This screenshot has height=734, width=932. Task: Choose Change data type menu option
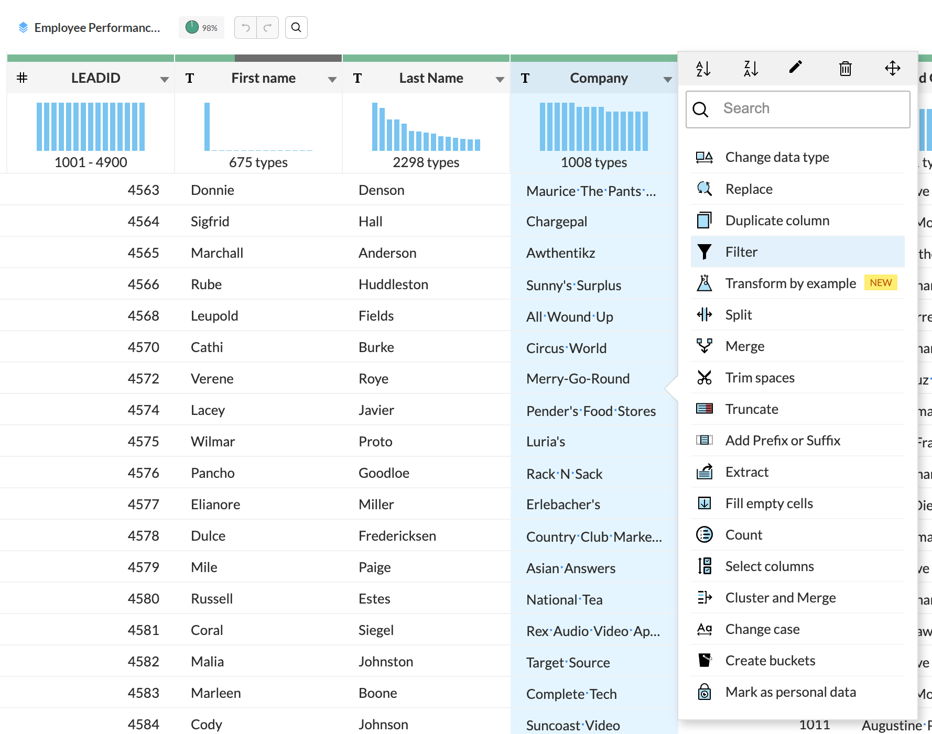tap(776, 157)
